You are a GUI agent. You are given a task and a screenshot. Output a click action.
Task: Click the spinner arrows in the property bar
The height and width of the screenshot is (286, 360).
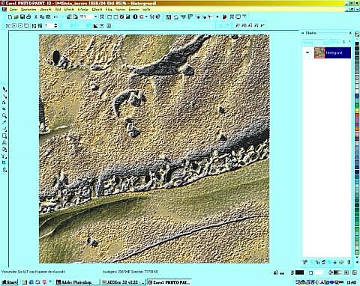coord(55,25)
